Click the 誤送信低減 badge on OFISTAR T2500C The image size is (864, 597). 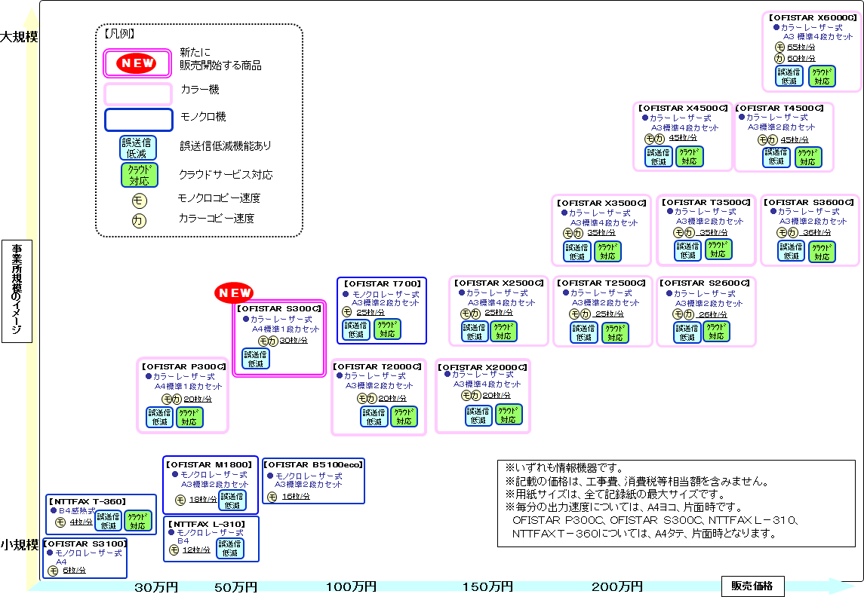point(583,332)
